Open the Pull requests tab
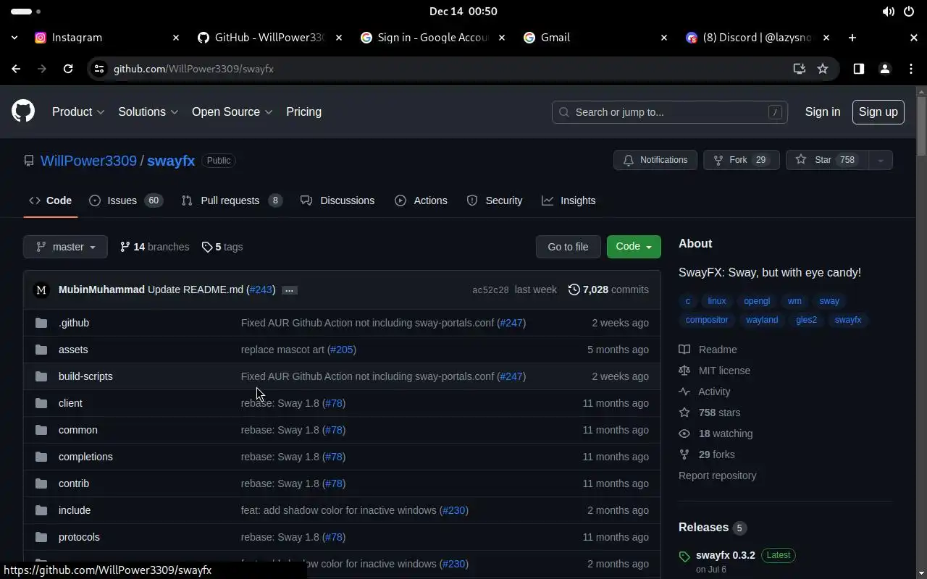This screenshot has width=927, height=579. 232,200
